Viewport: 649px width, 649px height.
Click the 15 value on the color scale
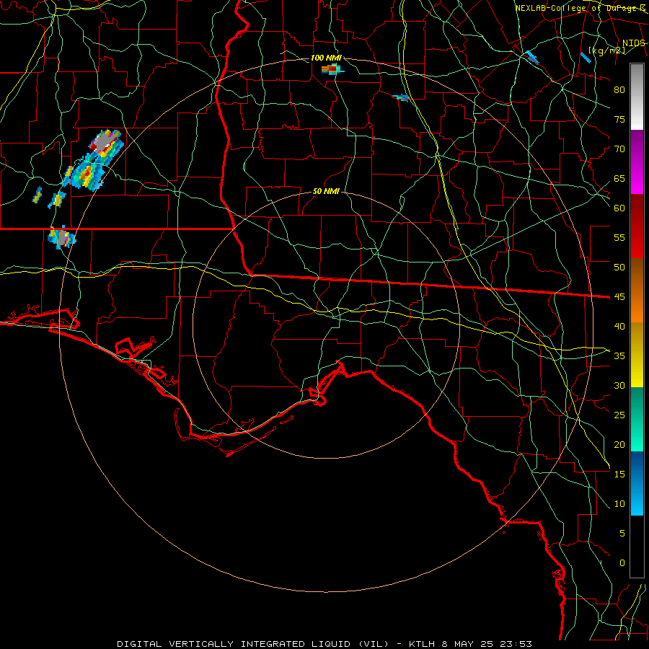tap(619, 474)
